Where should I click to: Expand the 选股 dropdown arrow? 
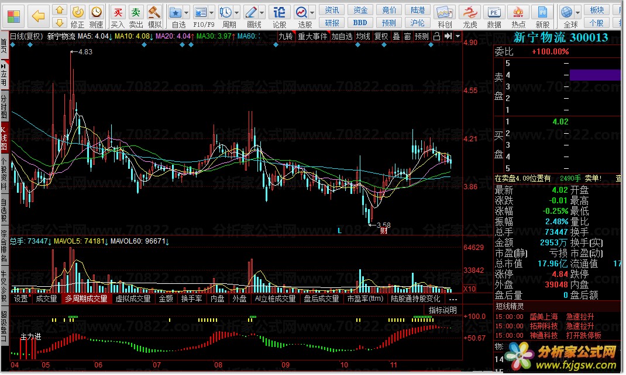coord(312,13)
